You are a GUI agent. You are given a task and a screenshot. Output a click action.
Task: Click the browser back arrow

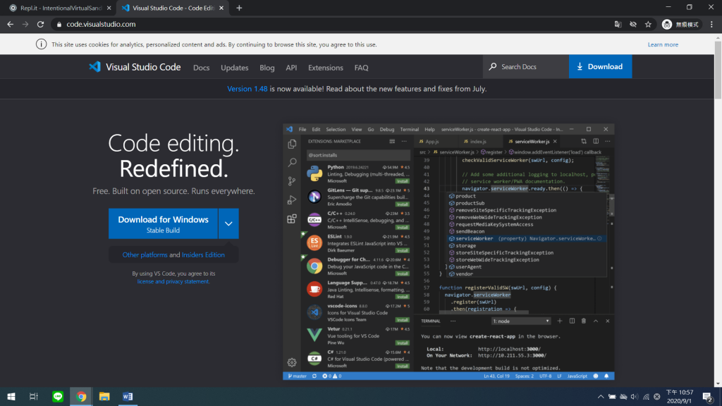(x=10, y=25)
